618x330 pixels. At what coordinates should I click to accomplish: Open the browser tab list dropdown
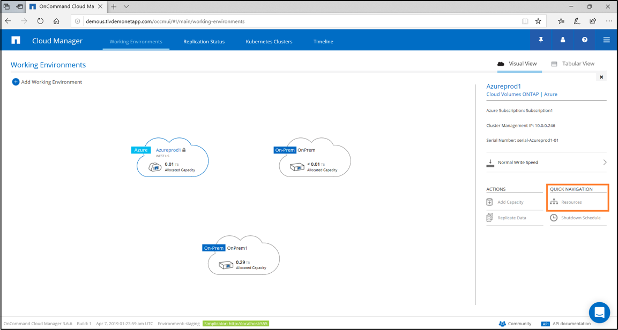click(126, 7)
